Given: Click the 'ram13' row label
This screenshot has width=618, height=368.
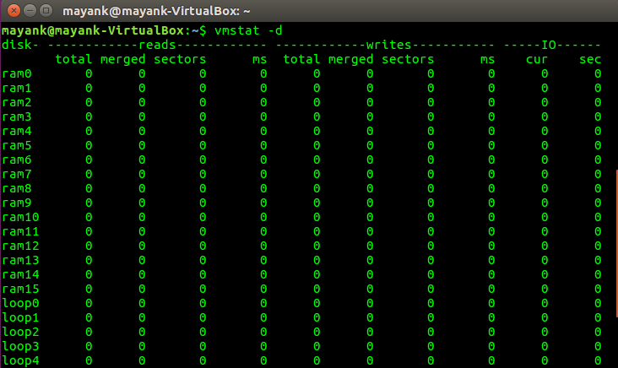Looking at the screenshot, I should point(20,260).
